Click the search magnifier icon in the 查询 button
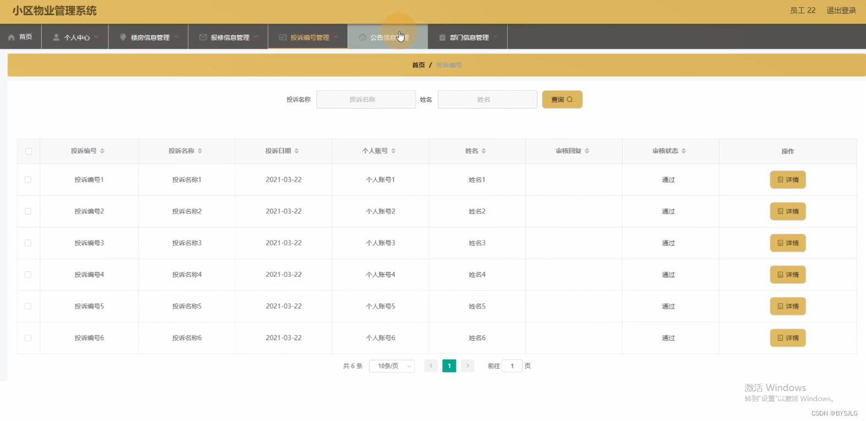 pyautogui.click(x=570, y=100)
